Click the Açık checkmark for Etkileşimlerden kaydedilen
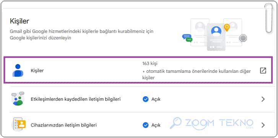This screenshot has height=138, width=278. tap(146, 99)
